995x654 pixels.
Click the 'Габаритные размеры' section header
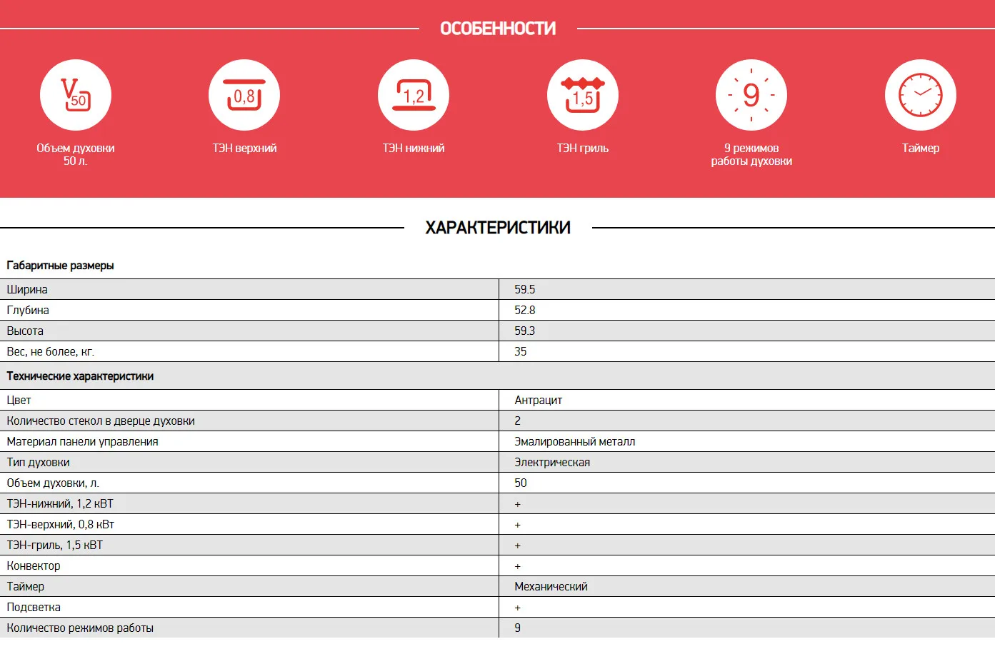click(61, 266)
